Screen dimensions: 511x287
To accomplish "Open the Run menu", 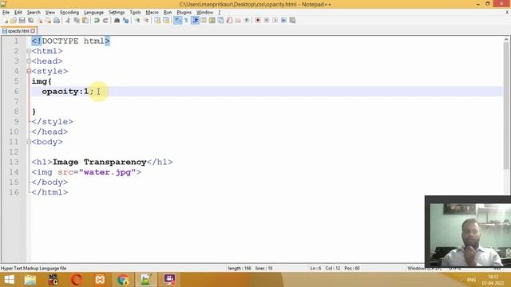I will coord(168,13).
